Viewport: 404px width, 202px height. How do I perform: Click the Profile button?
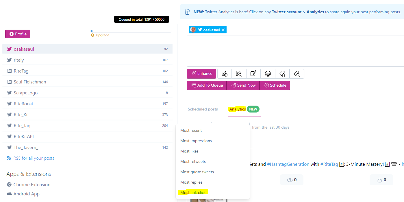(x=18, y=34)
